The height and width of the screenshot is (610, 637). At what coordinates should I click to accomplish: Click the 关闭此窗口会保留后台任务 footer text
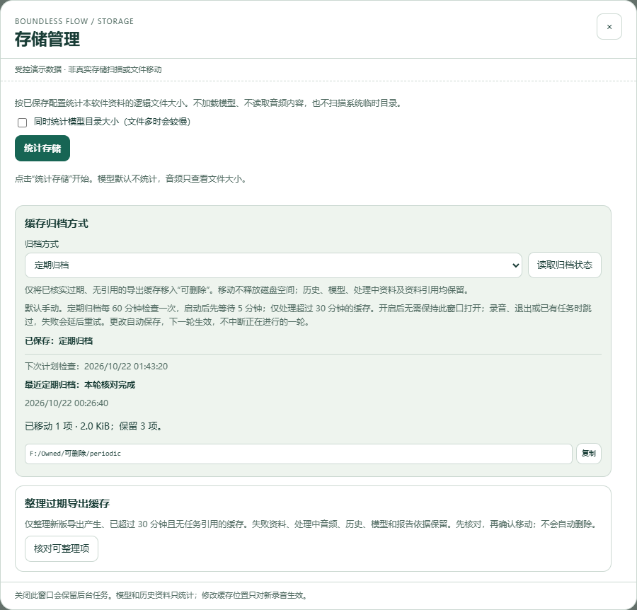[x=161, y=595]
